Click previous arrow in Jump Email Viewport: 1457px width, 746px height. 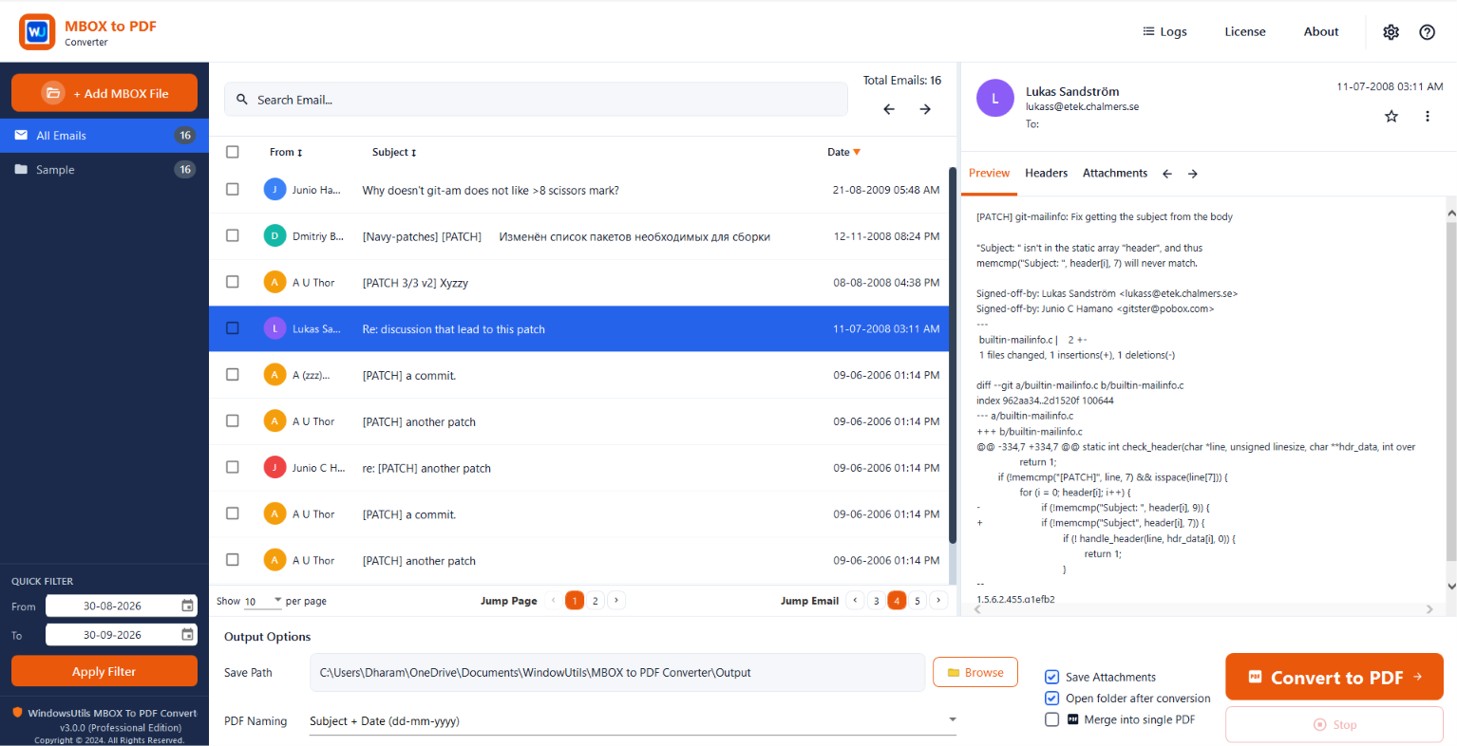click(856, 600)
